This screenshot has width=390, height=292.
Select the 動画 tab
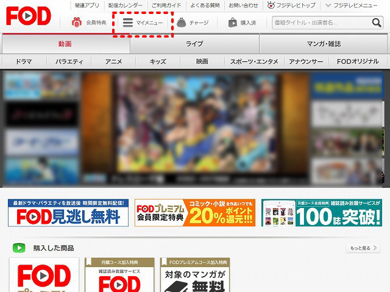click(x=66, y=44)
